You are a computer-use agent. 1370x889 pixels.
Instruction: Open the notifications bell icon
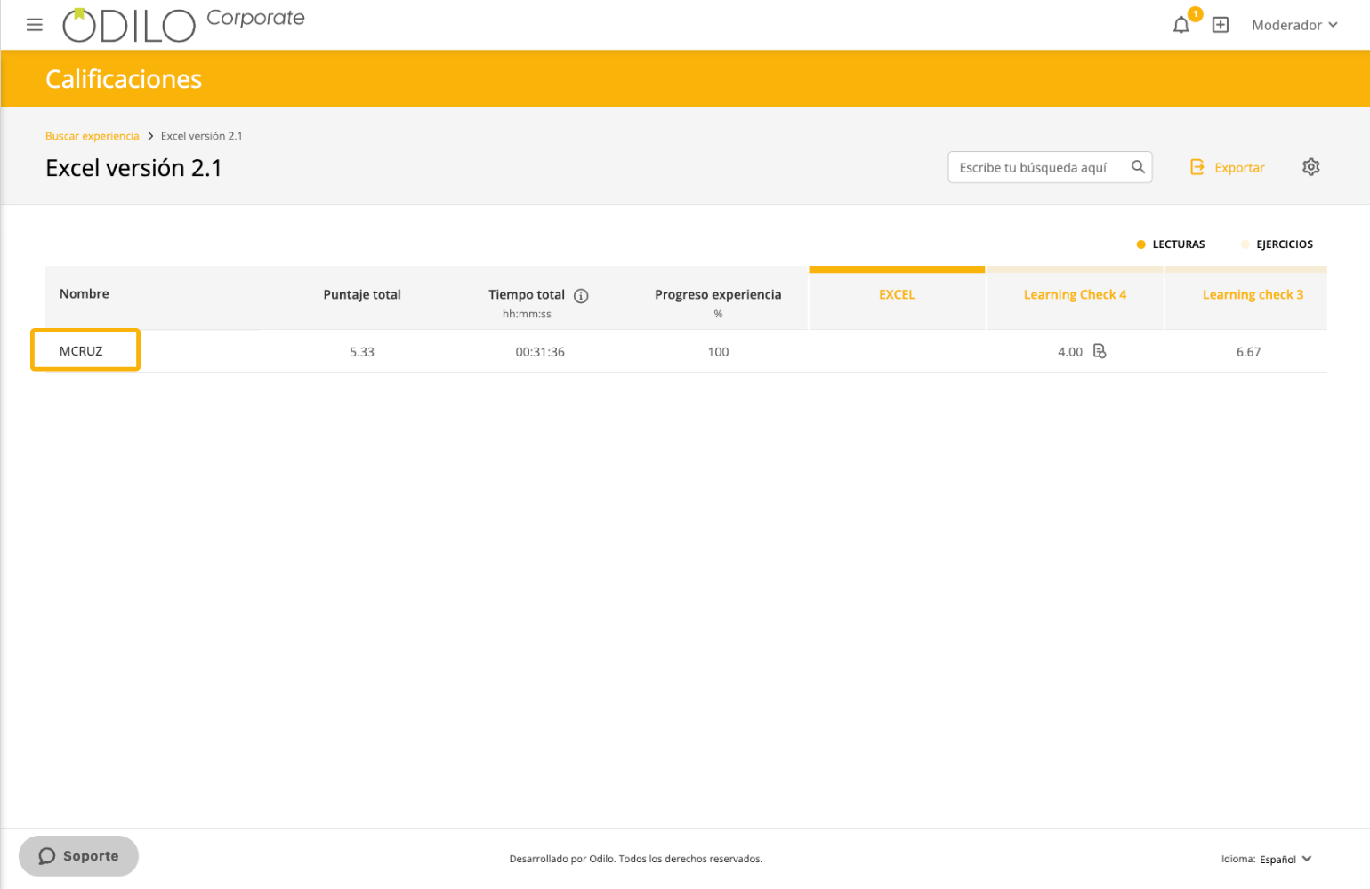pos(1181,25)
